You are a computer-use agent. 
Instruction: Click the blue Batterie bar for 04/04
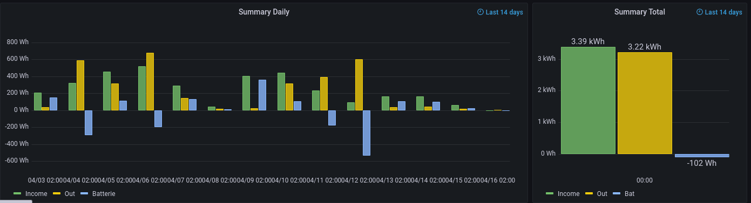[89, 123]
